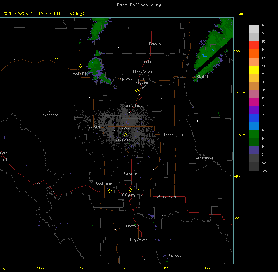Screen dimensions: 278x272
Task: Click the Limestone label
Action: pos(49,115)
